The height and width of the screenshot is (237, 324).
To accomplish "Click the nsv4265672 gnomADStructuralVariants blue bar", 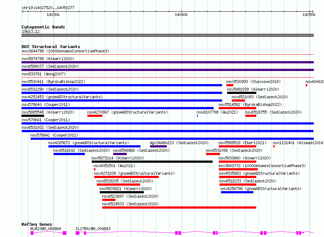I will (94, 146).
